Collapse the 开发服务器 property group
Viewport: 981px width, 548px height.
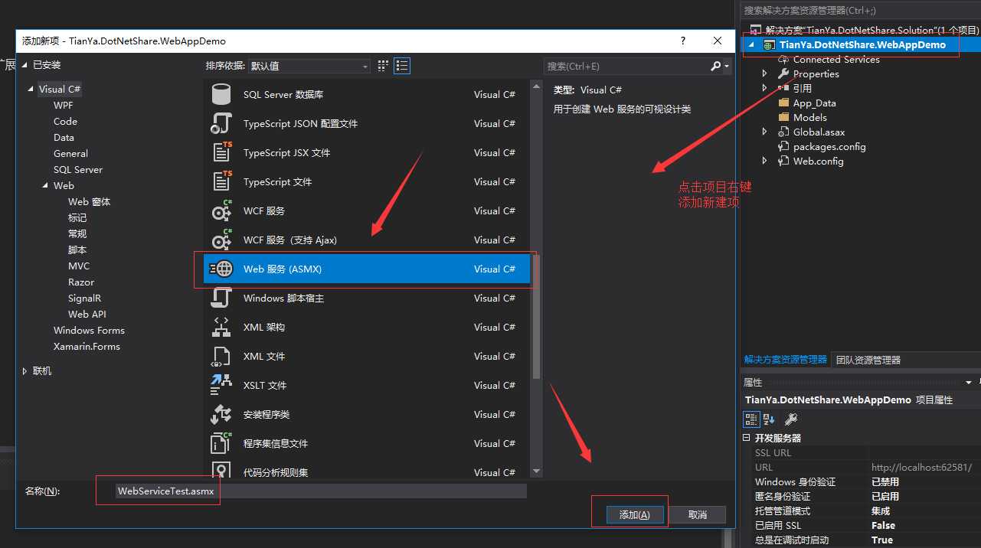pos(747,438)
